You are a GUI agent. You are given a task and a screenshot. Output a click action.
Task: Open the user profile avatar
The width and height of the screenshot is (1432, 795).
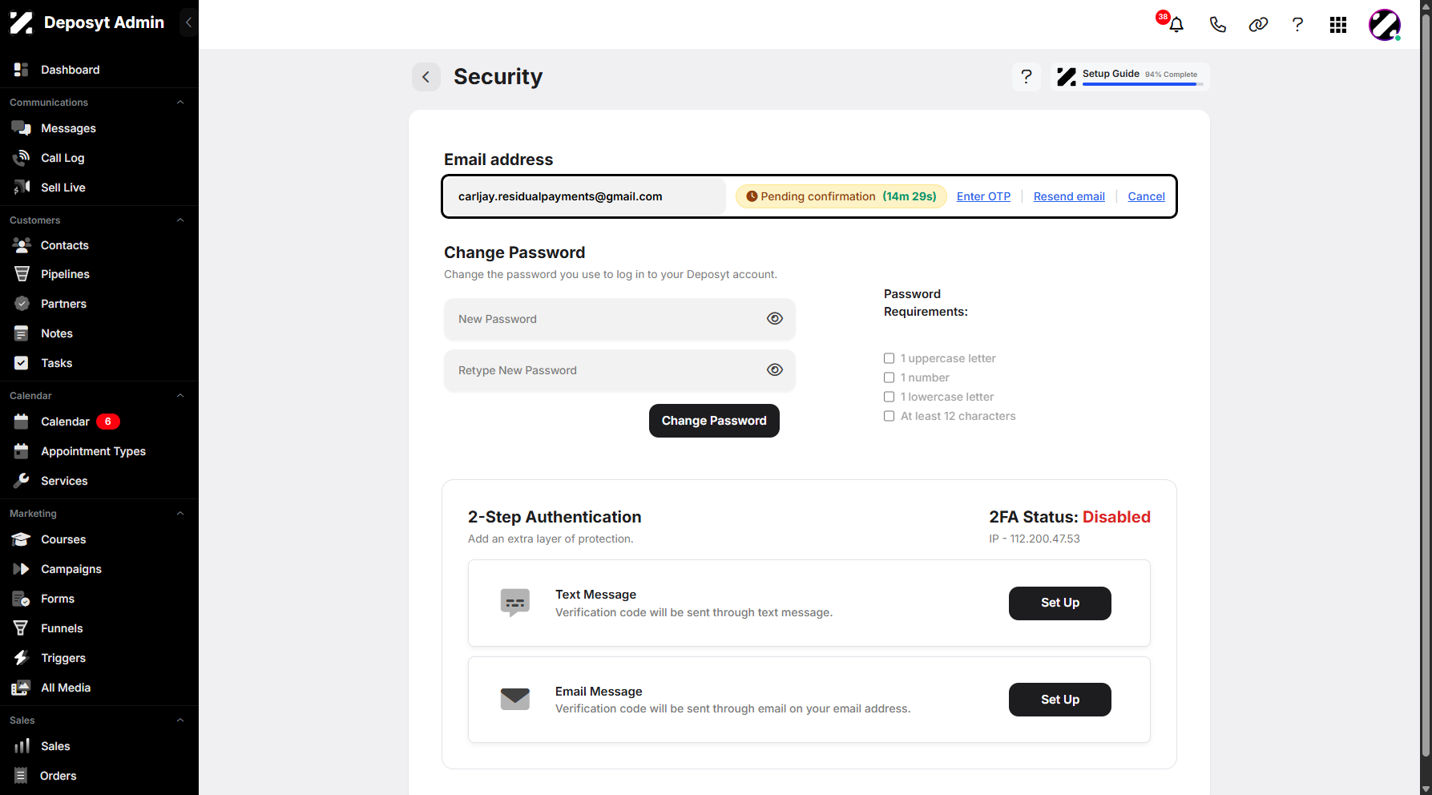1385,25
